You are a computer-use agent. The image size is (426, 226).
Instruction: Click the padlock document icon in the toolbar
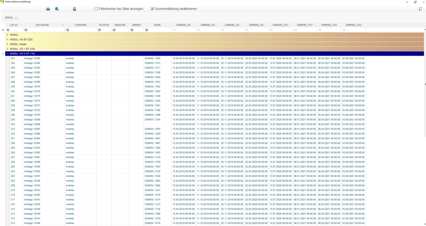(x=74, y=9)
